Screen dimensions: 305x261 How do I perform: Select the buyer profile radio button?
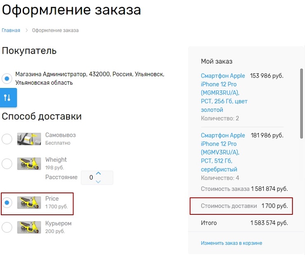tap(7, 78)
